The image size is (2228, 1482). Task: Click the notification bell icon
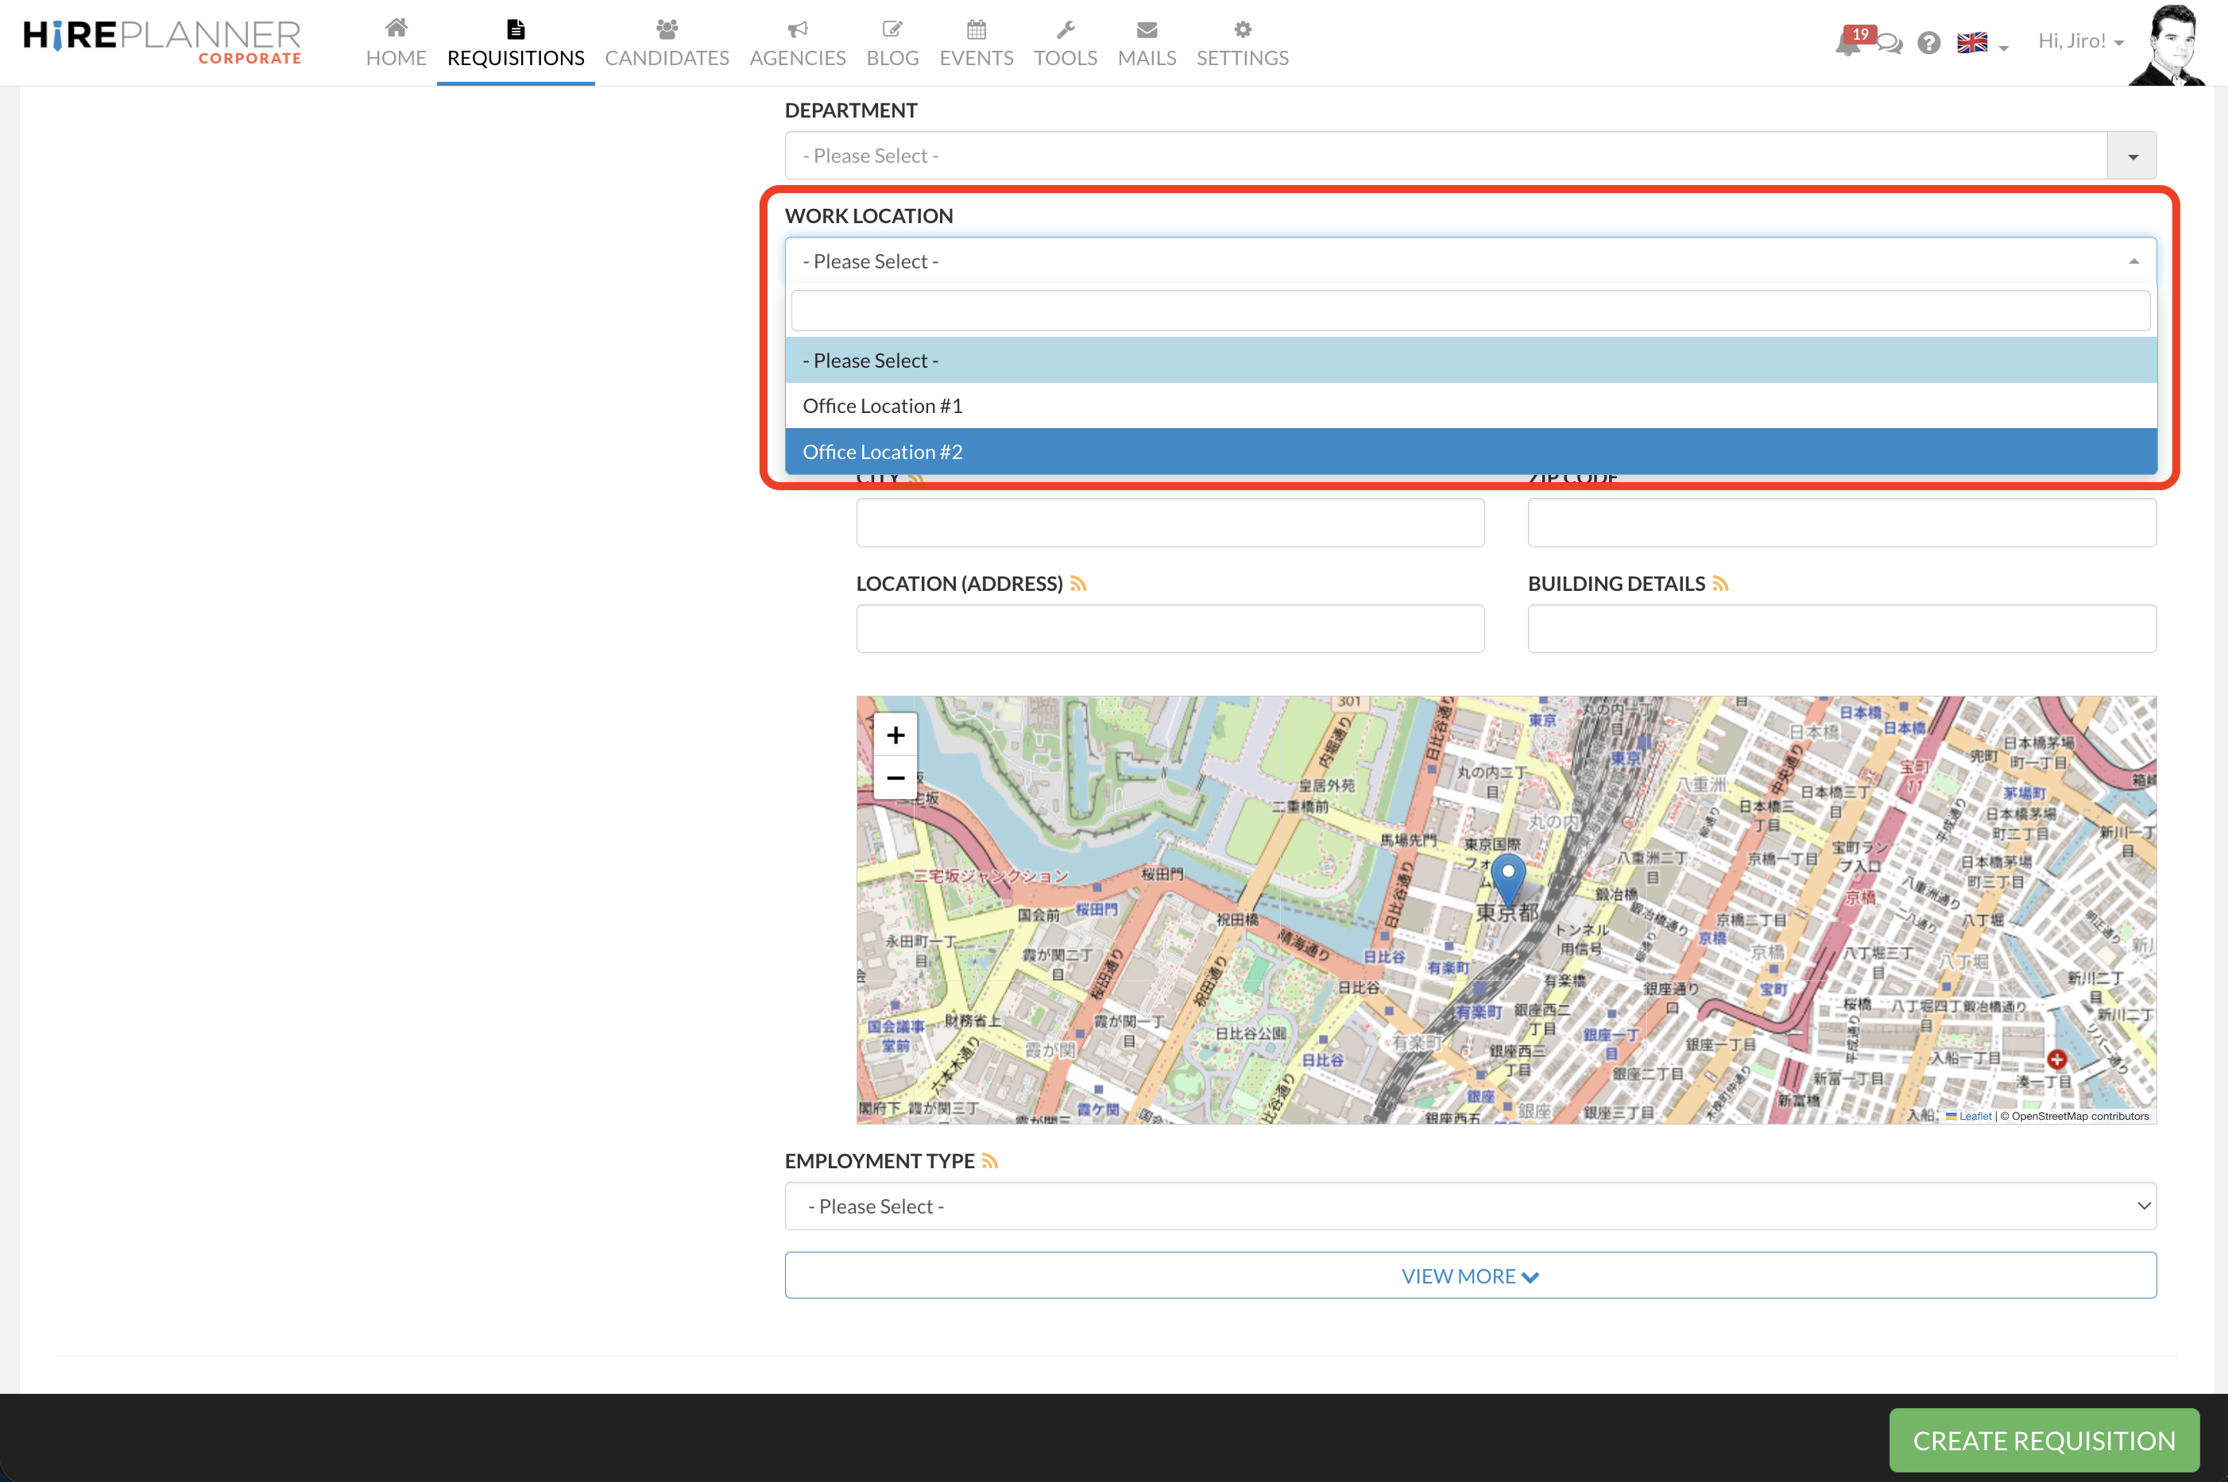click(1847, 44)
